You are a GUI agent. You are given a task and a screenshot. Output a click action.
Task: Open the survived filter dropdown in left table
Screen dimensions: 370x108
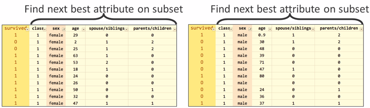click(x=27, y=29)
